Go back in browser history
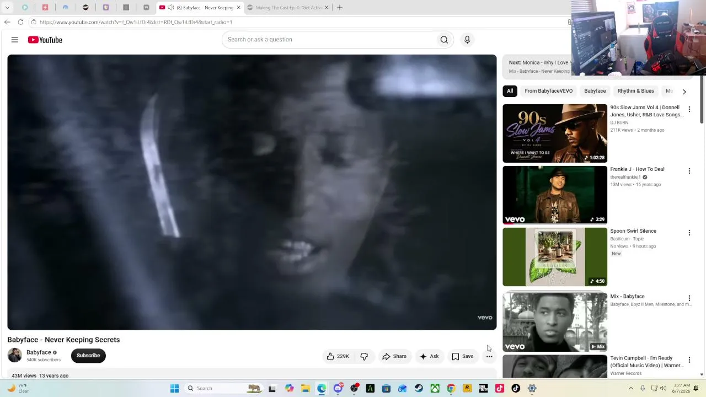 [7, 22]
